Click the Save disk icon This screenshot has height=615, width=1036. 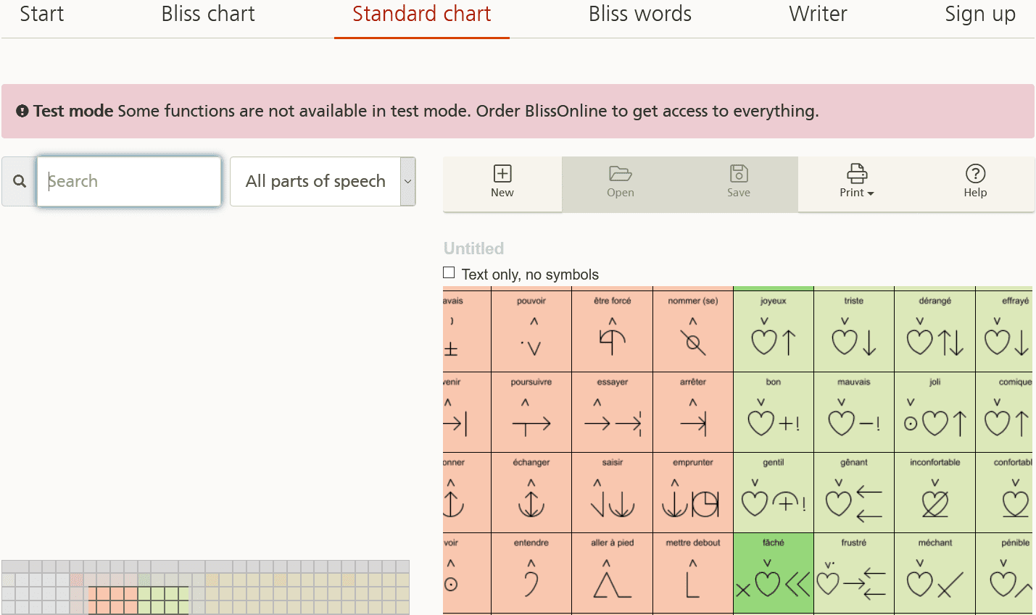pos(739,174)
